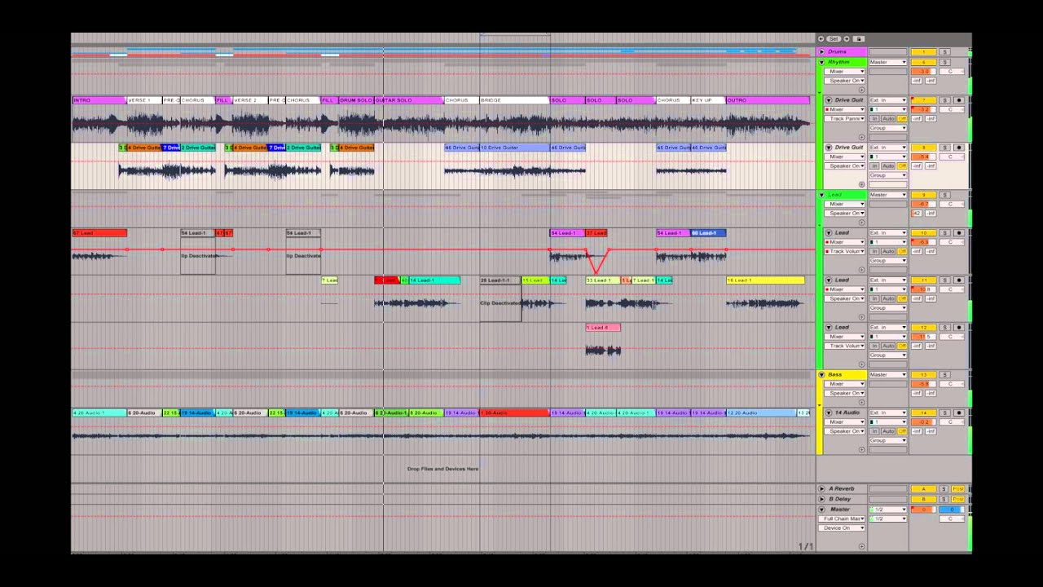The width and height of the screenshot is (1043, 587).
Task: Unfold the B Delay return track
Action: (821, 499)
